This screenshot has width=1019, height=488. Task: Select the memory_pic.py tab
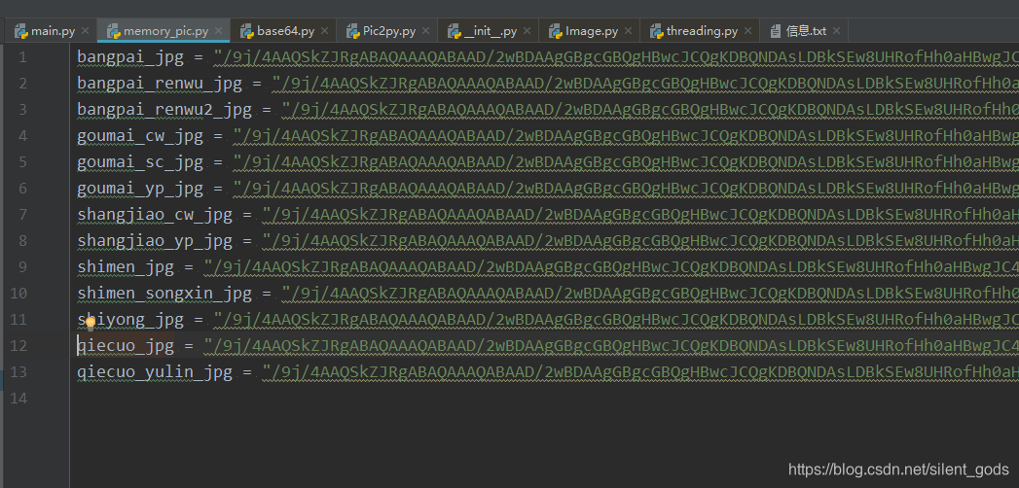point(165,30)
